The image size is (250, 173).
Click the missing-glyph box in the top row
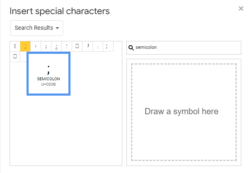coord(77,46)
